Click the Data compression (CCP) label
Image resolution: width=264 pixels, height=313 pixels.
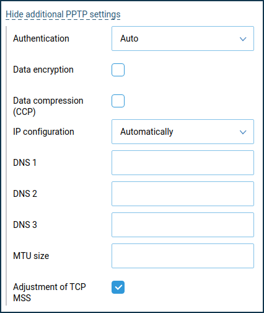coord(48,106)
